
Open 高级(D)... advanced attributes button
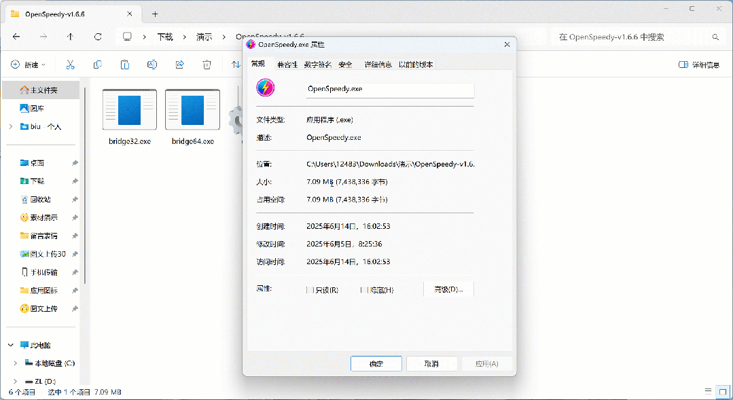coord(448,289)
